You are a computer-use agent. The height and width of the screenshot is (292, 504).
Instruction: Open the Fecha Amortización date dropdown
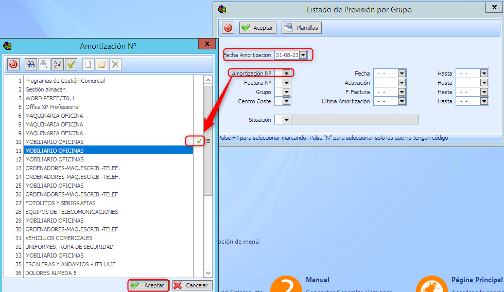303,55
